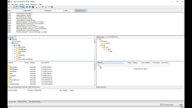Click the Quickconnect button
Screen dimensions: 192x108
(80, 11)
